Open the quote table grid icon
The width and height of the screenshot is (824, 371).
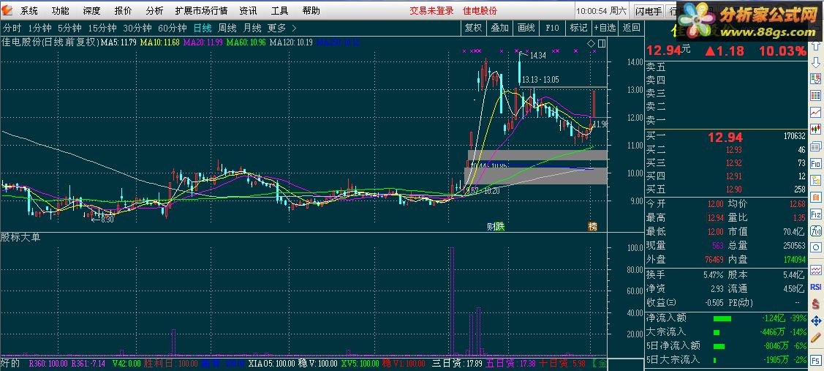coord(816,95)
